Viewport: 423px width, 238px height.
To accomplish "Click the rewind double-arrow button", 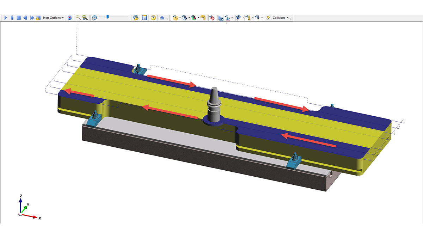I will point(25,18).
